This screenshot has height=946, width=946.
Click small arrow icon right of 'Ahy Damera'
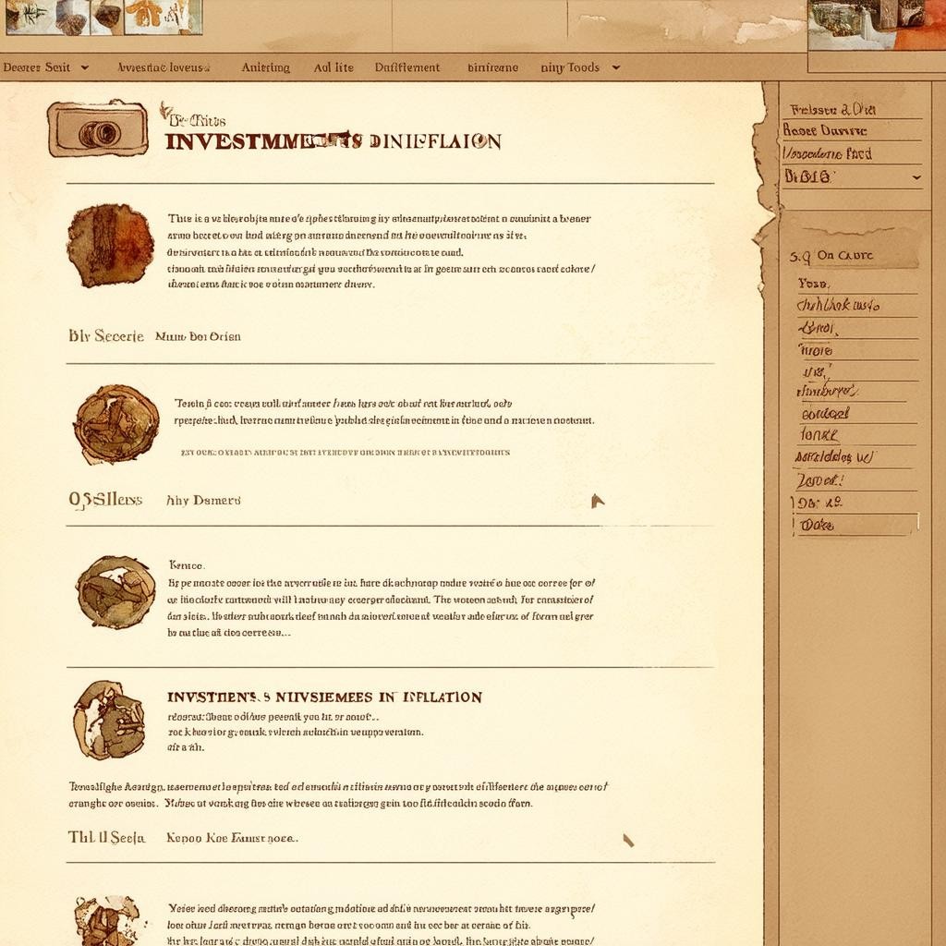(597, 501)
